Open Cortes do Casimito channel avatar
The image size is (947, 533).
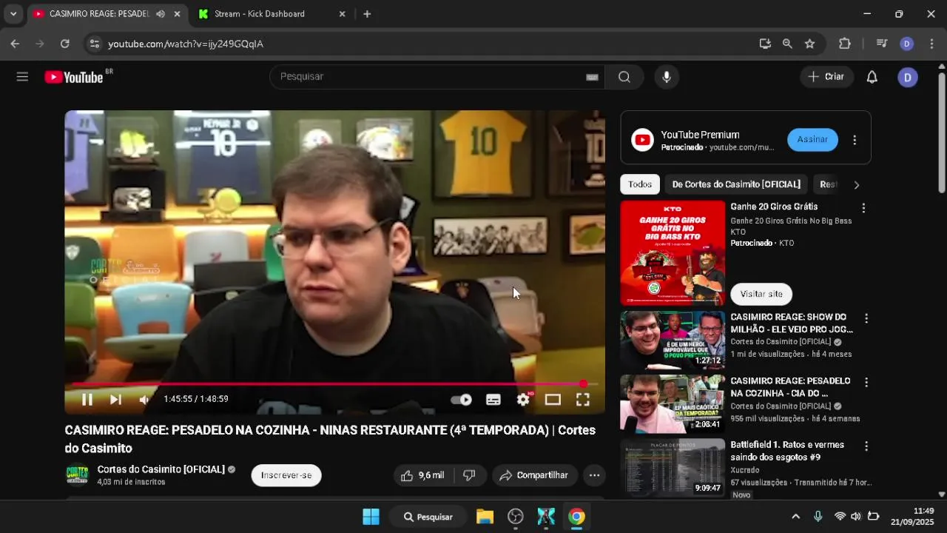pos(78,475)
